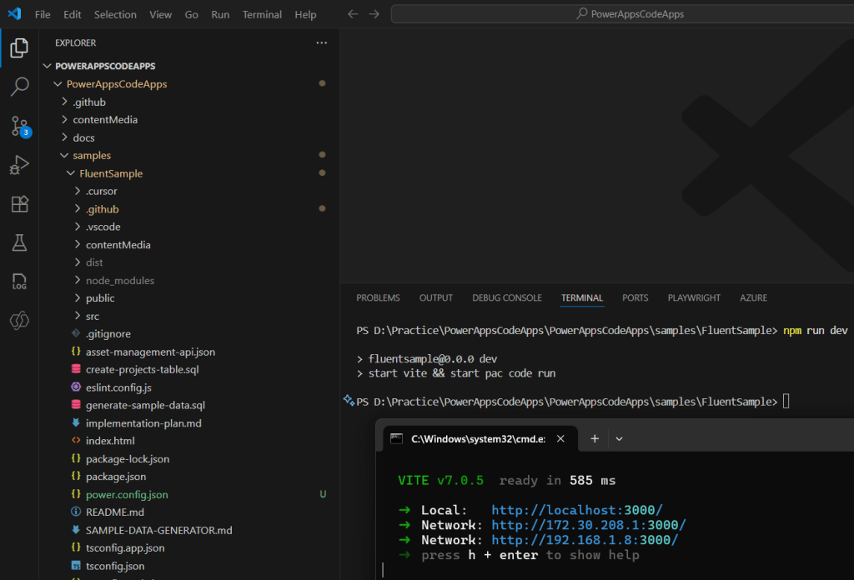Expand the src folder
The height and width of the screenshot is (580, 854).
click(92, 316)
